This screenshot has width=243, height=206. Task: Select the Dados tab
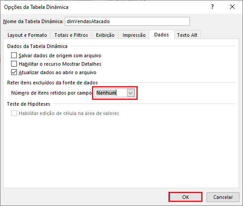pyautogui.click(x=162, y=35)
